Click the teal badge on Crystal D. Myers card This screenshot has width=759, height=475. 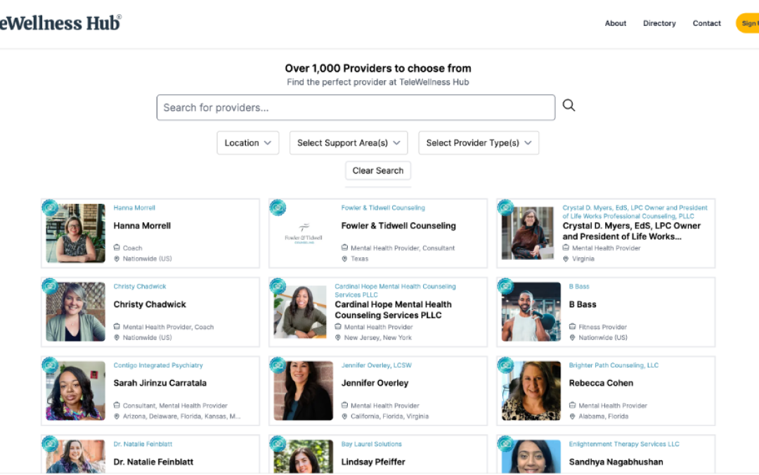[x=505, y=207]
